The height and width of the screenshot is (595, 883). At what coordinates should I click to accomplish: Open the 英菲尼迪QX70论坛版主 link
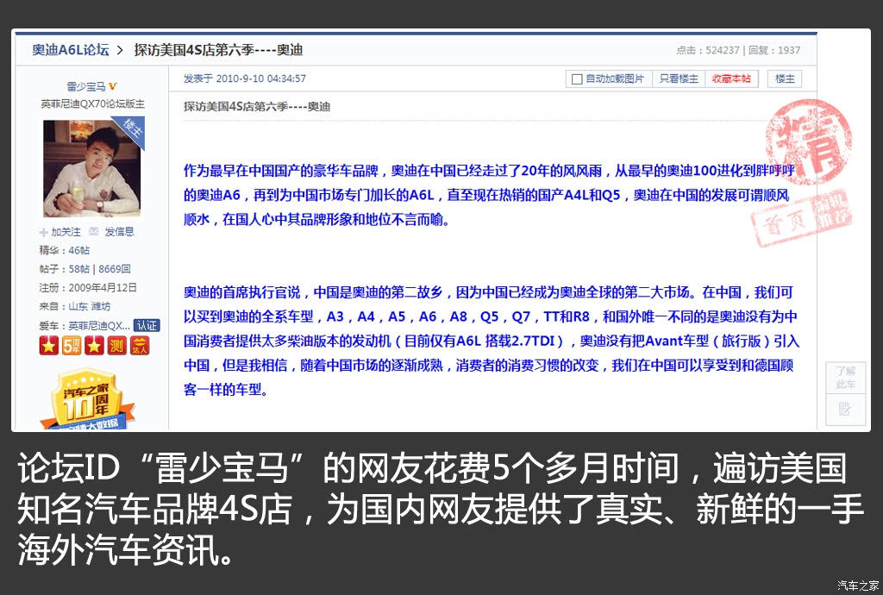pyautogui.click(x=92, y=104)
